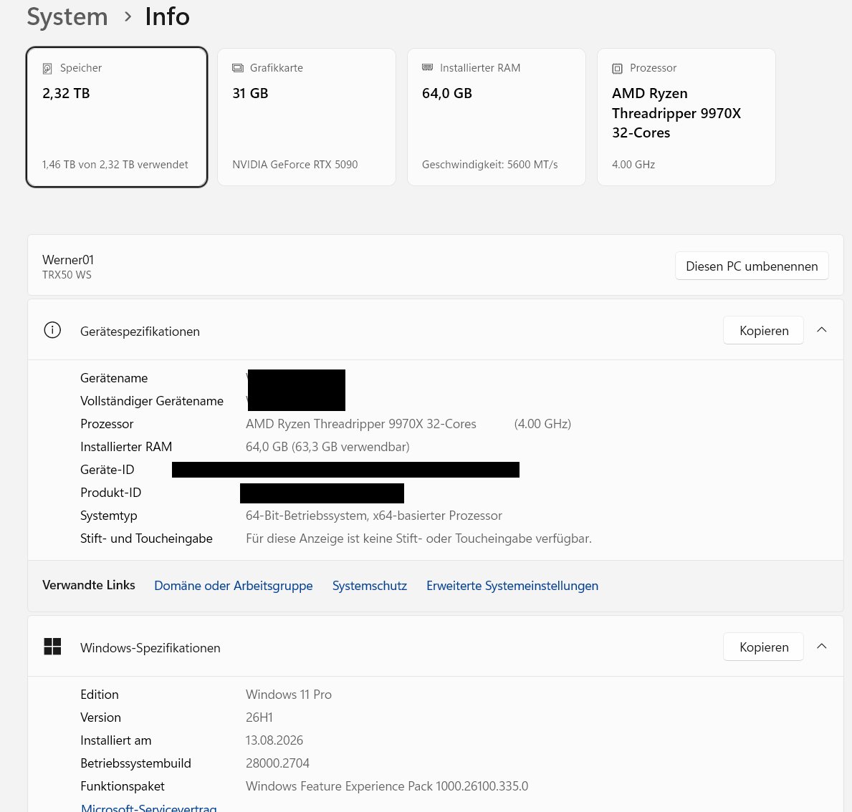Click the 64,0 GB (63,3 GB verwendbar) value
The image size is (852, 812).
tap(327, 447)
